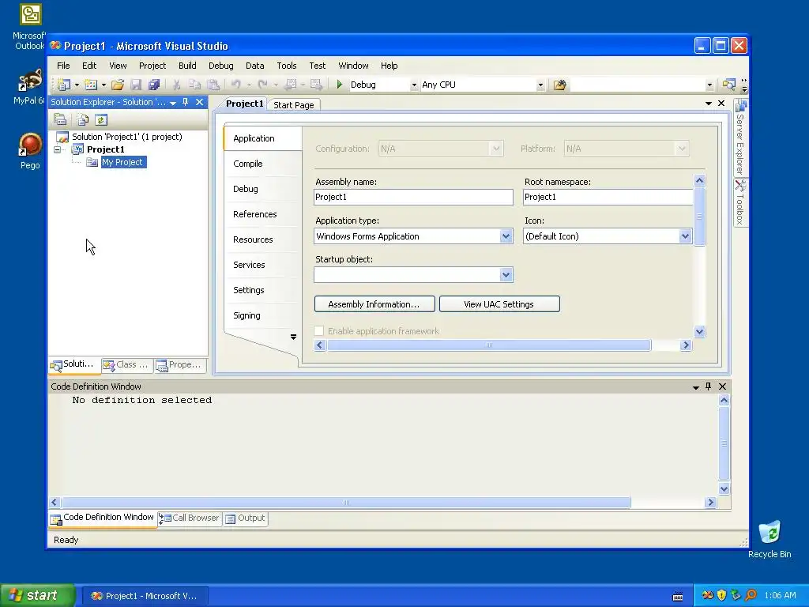
Task: Close the Code Definition Window panel
Action: point(722,386)
